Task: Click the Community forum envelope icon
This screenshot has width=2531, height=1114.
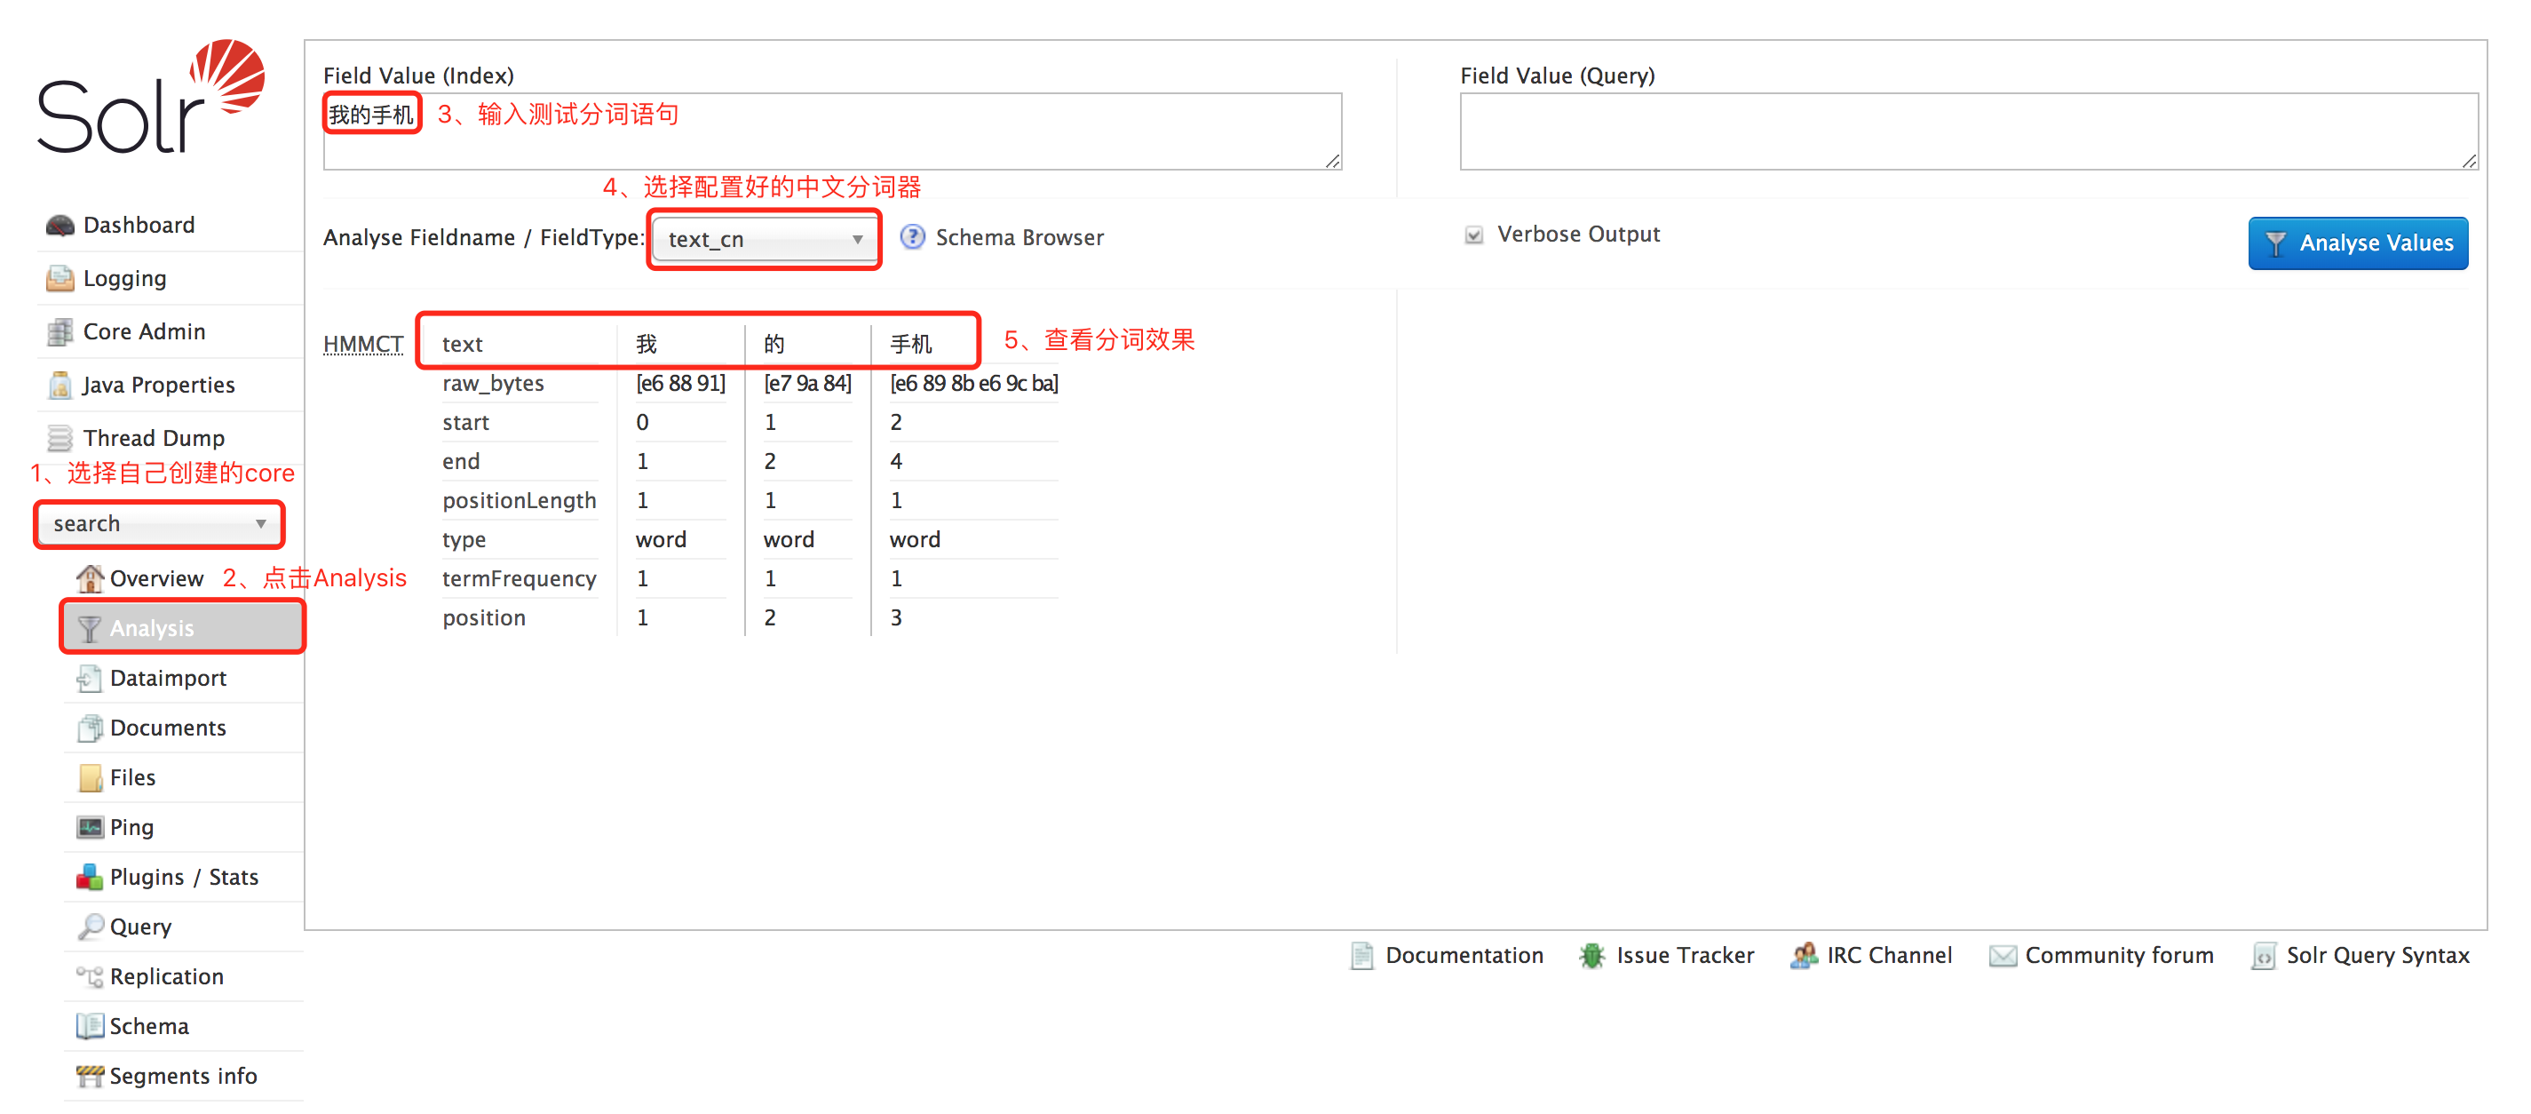Action: [x=2003, y=956]
